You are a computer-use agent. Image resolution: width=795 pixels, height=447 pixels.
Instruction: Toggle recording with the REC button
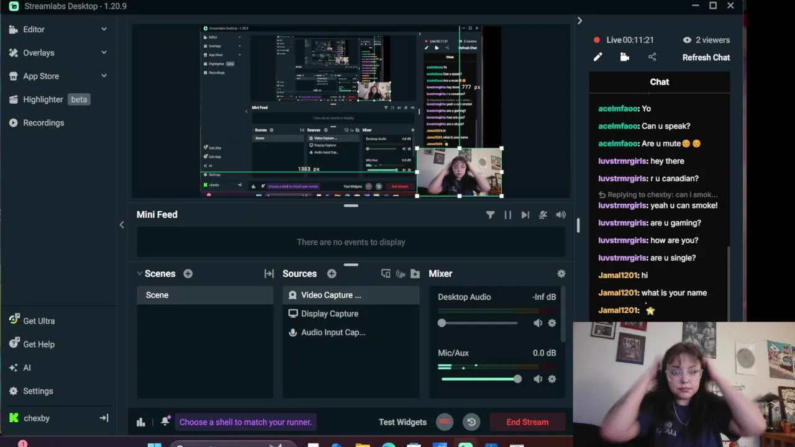445,422
